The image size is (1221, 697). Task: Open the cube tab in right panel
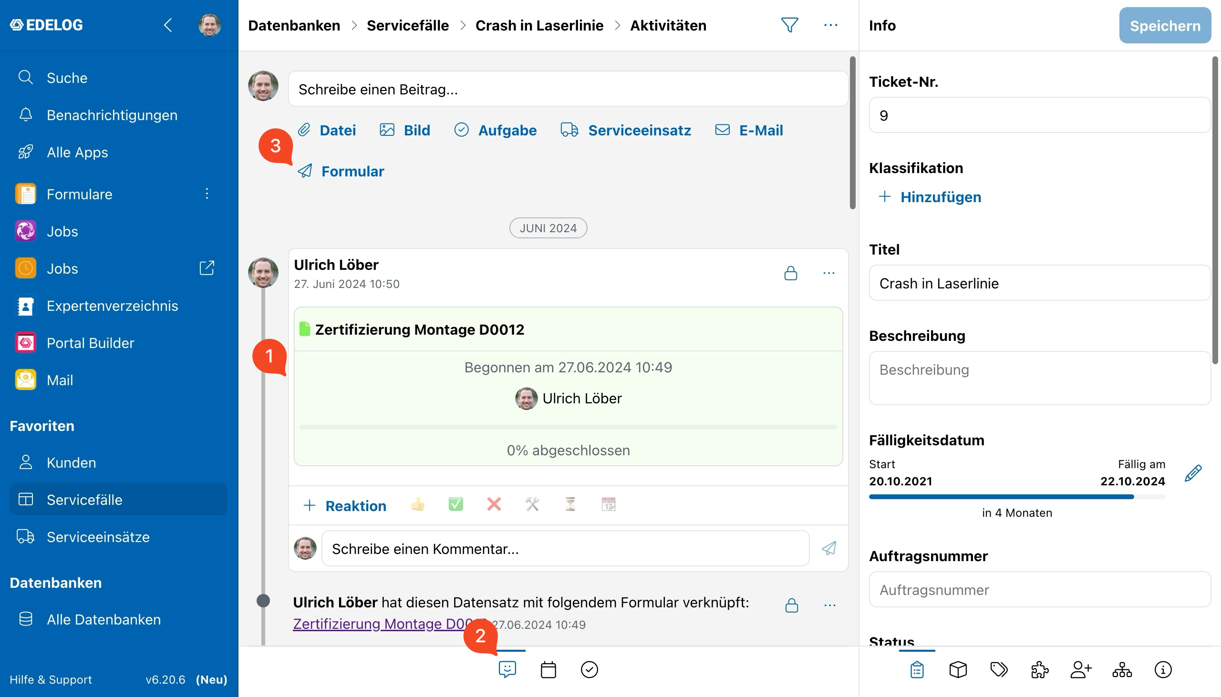(958, 669)
